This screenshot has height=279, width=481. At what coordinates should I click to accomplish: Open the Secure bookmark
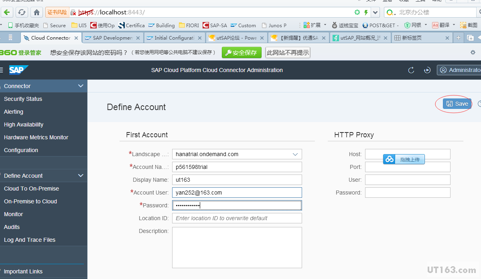55,25
